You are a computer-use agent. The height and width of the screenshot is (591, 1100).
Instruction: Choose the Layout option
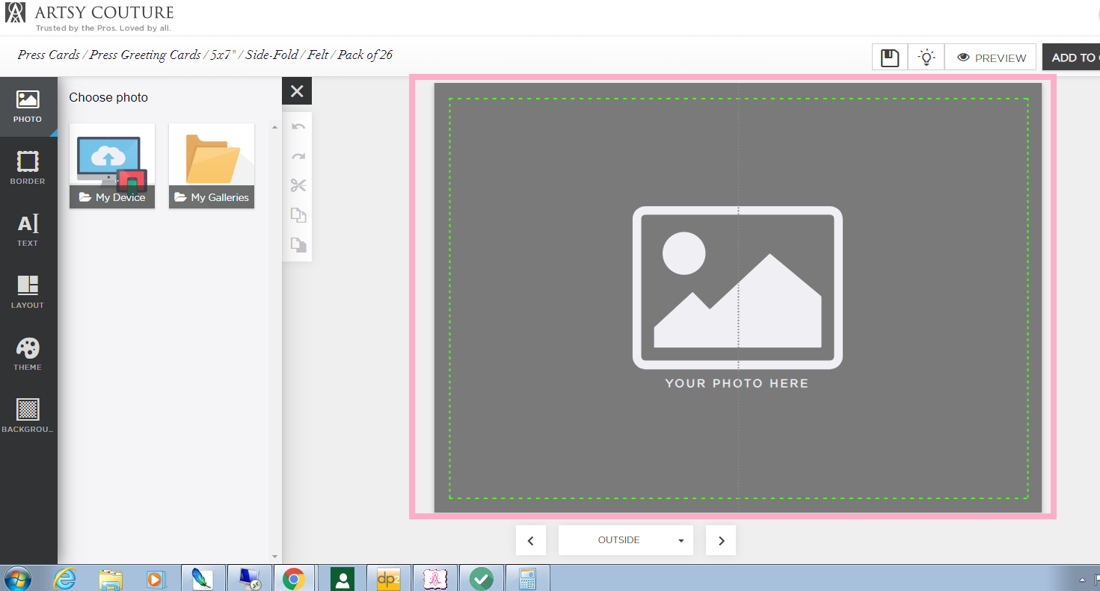click(28, 292)
